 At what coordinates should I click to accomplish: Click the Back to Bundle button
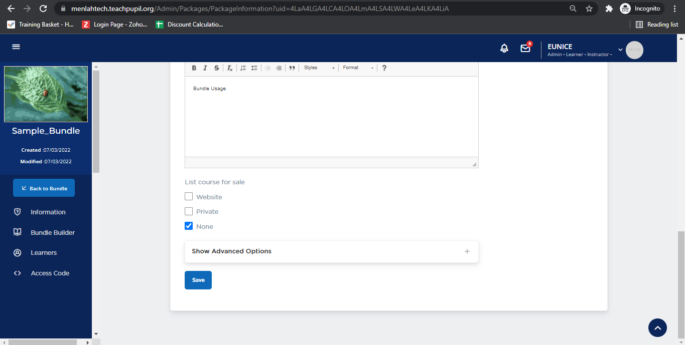[44, 188]
